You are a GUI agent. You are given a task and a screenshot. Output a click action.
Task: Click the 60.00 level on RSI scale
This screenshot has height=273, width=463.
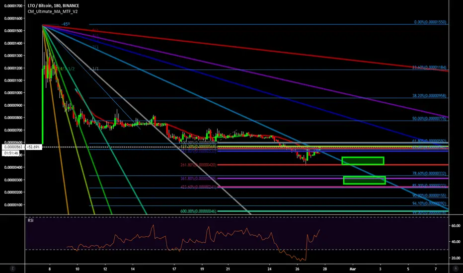(x=456, y=226)
